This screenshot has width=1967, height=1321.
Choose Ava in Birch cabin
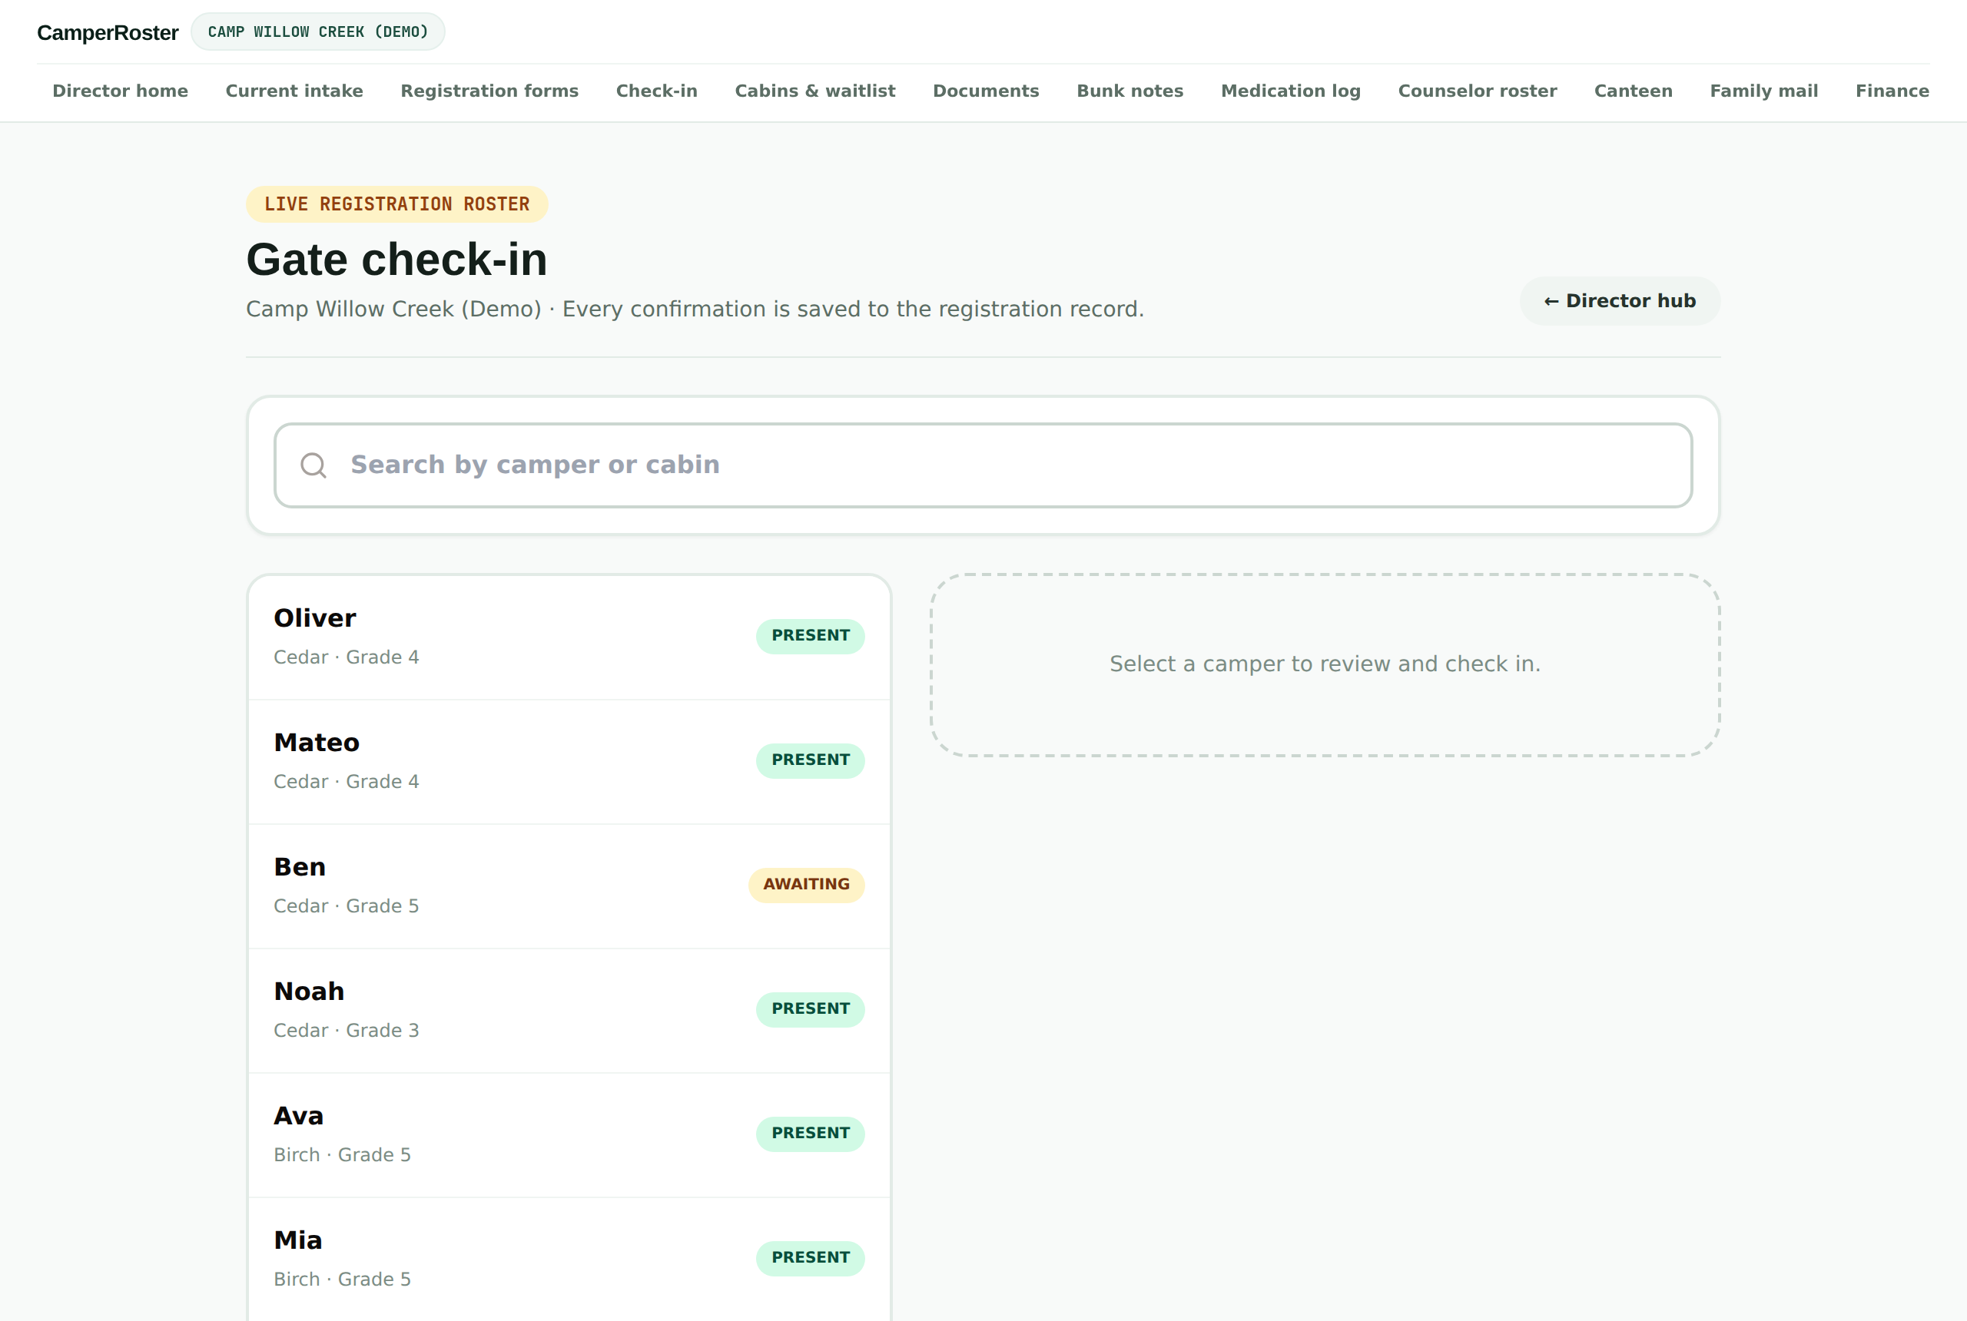coord(569,1135)
